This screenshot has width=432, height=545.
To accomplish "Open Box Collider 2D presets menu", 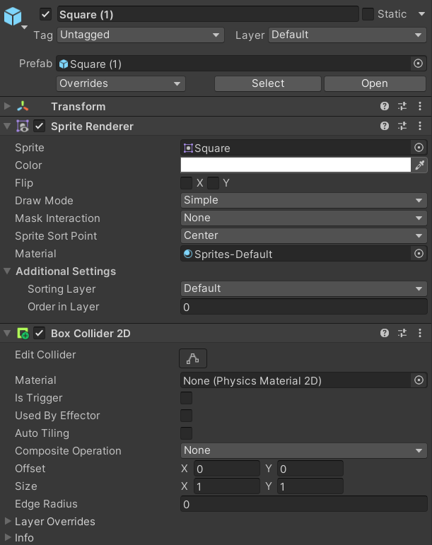I will click(x=402, y=334).
